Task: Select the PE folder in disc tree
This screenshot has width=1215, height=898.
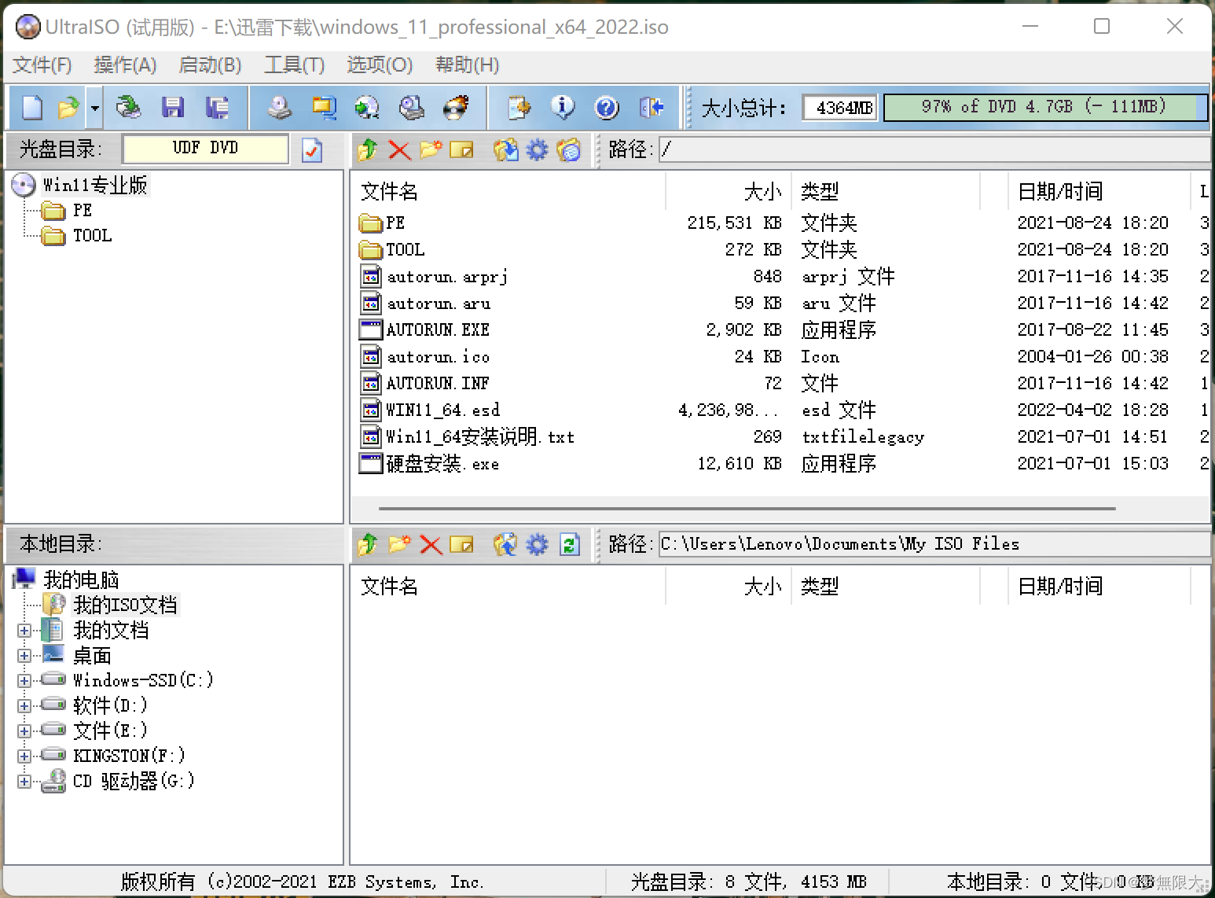Action: (x=83, y=211)
